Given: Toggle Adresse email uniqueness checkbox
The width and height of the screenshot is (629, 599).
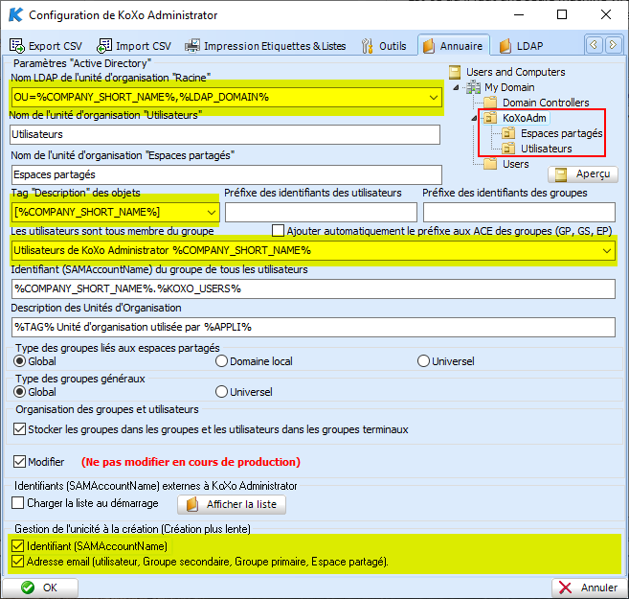Looking at the screenshot, I should point(17,562).
